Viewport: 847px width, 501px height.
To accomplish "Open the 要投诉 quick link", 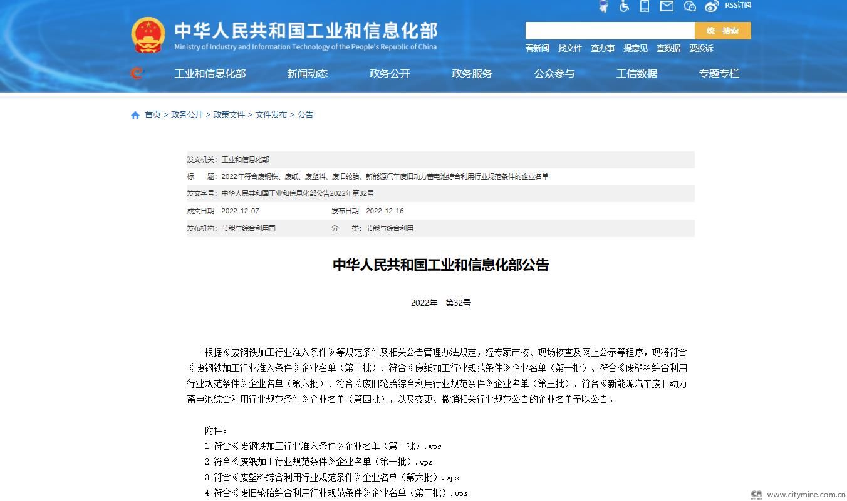I will click(701, 48).
